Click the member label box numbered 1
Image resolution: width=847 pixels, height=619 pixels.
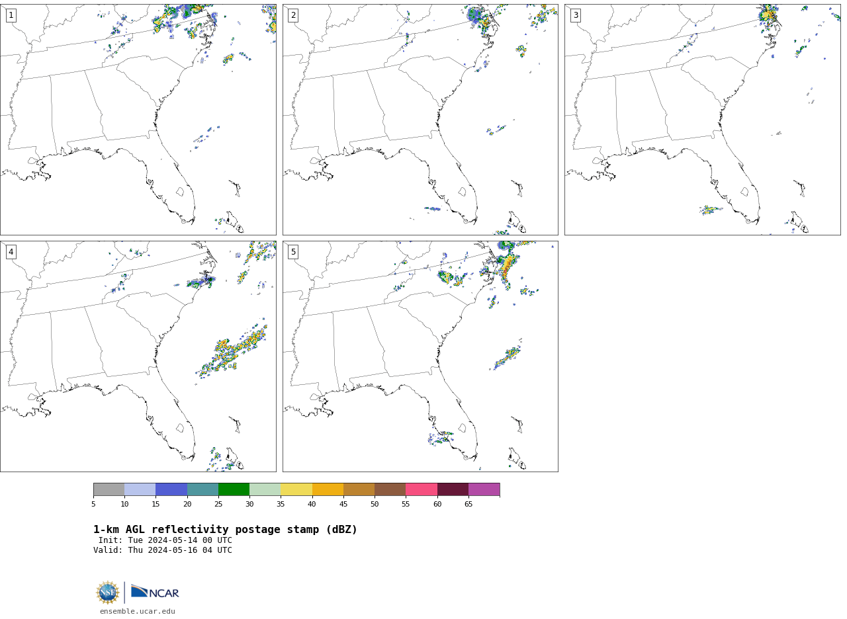click(11, 15)
